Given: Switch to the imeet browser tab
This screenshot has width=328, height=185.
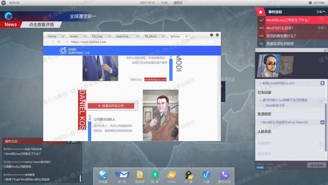Looking at the screenshot, I should coord(74,36).
